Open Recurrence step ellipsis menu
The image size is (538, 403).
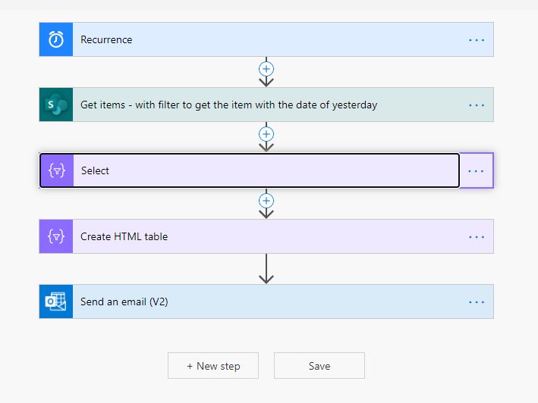pos(477,40)
